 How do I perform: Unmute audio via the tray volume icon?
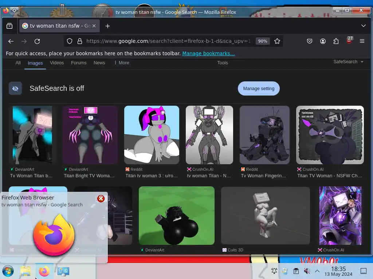tap(307, 271)
